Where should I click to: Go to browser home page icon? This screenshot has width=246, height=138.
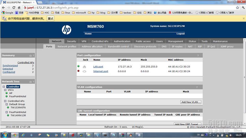click(19, 7)
